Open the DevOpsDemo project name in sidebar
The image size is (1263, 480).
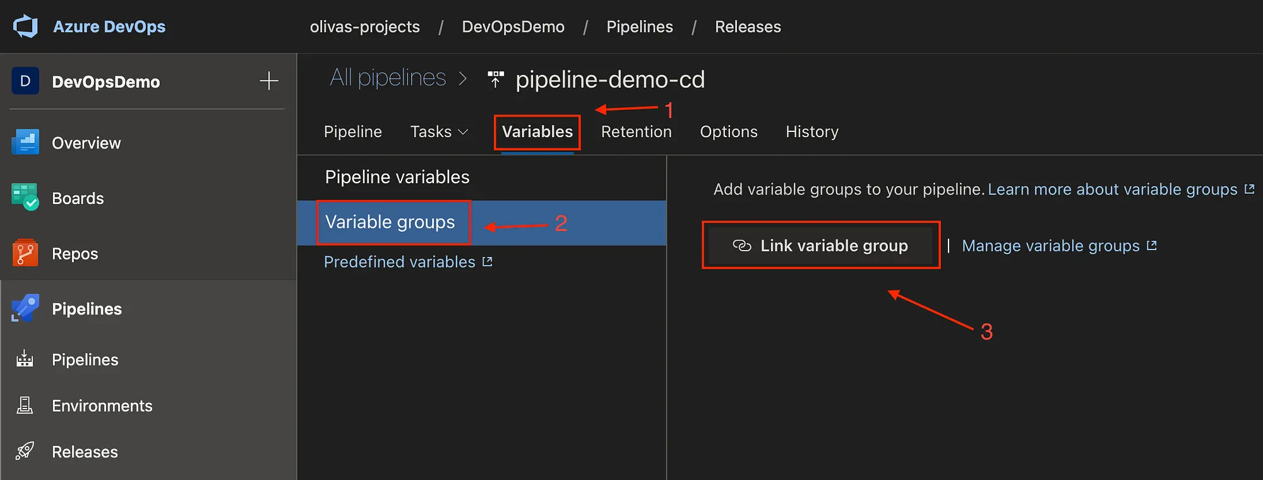pos(106,82)
